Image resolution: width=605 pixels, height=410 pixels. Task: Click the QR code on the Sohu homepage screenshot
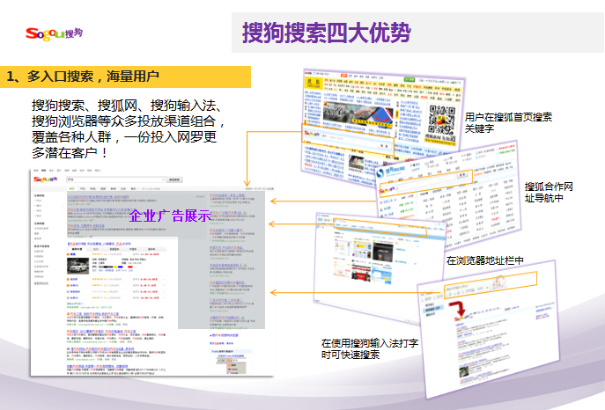coord(442,120)
